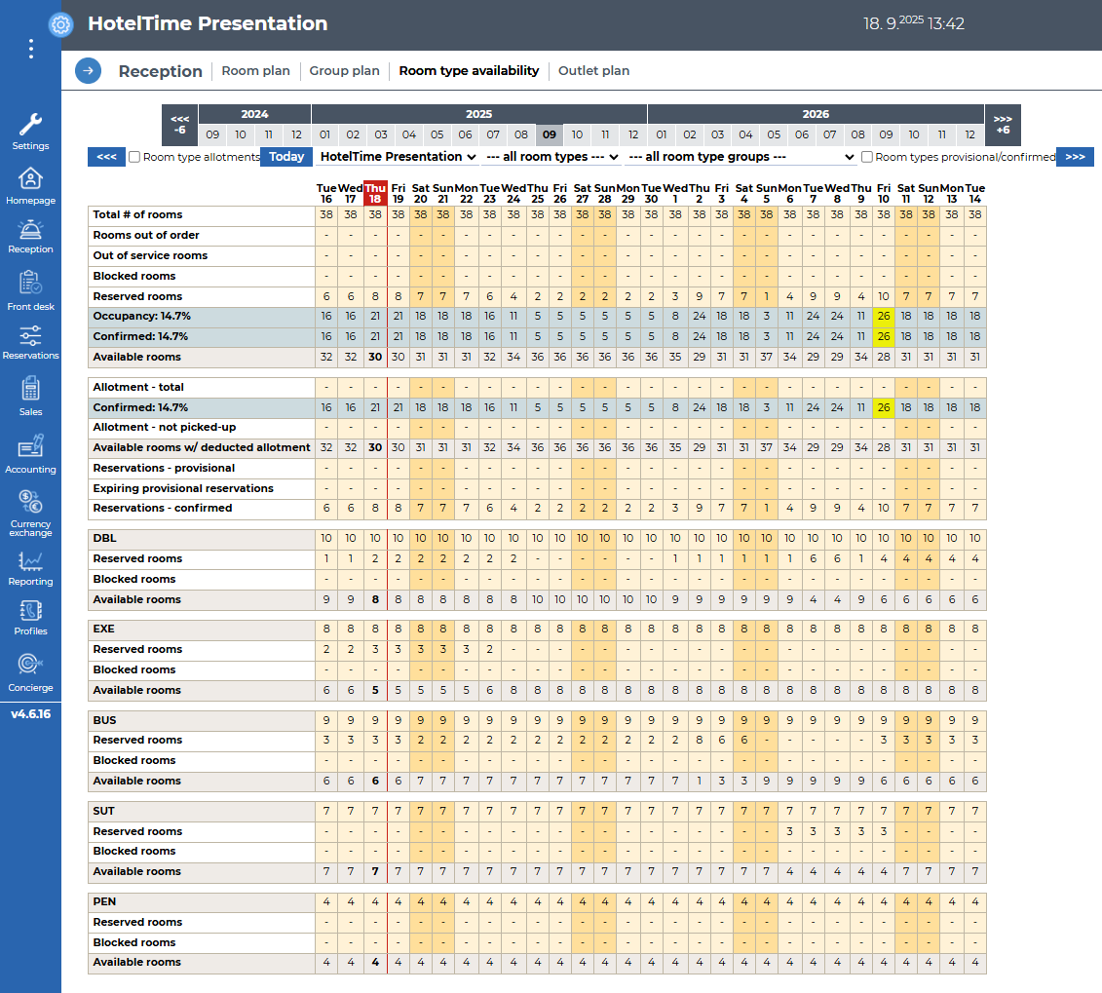Image resolution: width=1102 pixels, height=993 pixels.
Task: Open Settings wrench icon in sidebar
Action: 30,125
